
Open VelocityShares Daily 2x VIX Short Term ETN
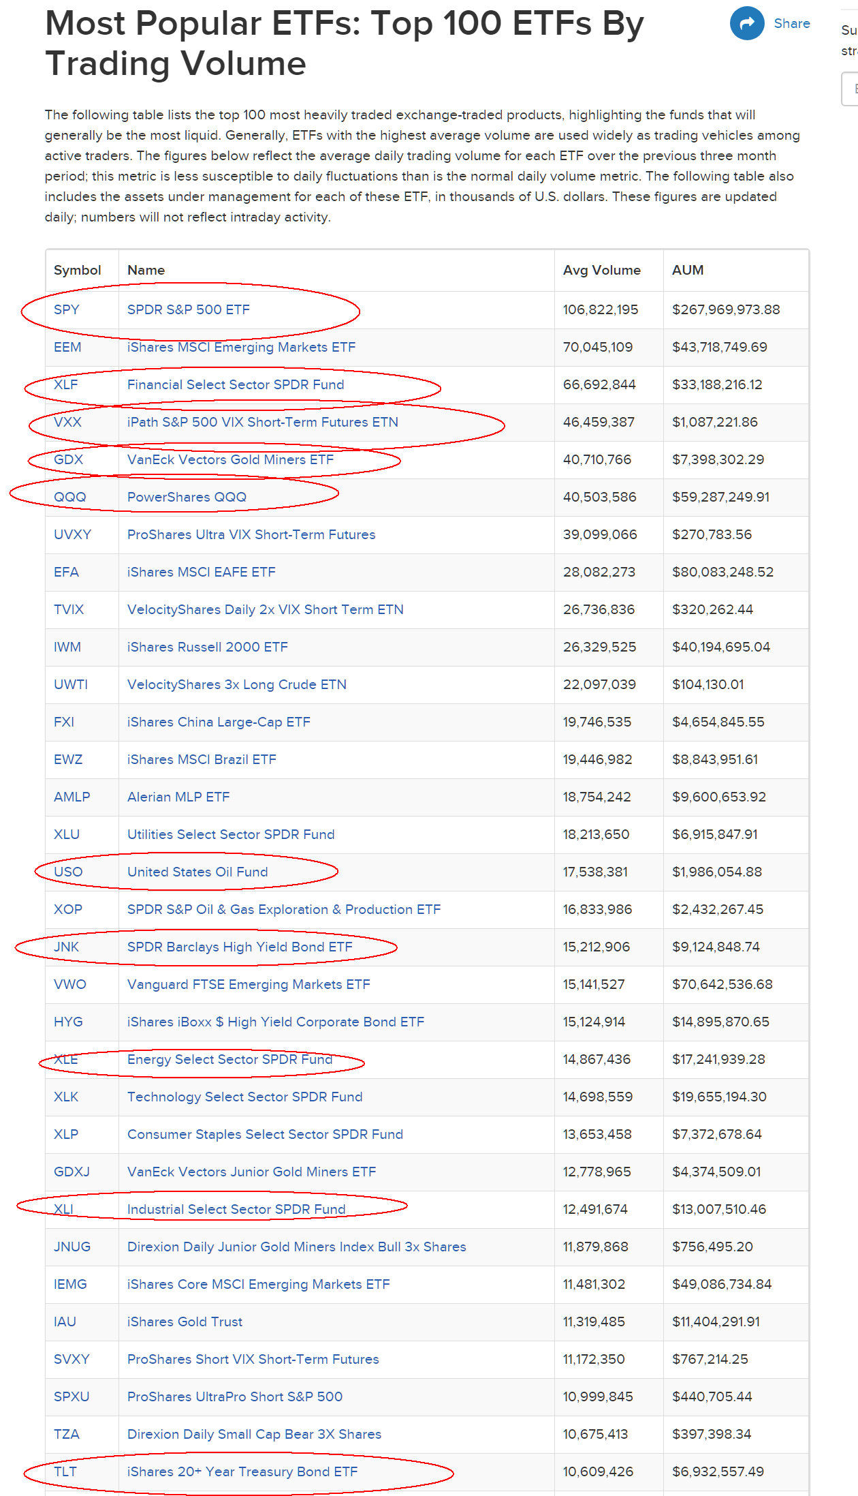tap(266, 609)
